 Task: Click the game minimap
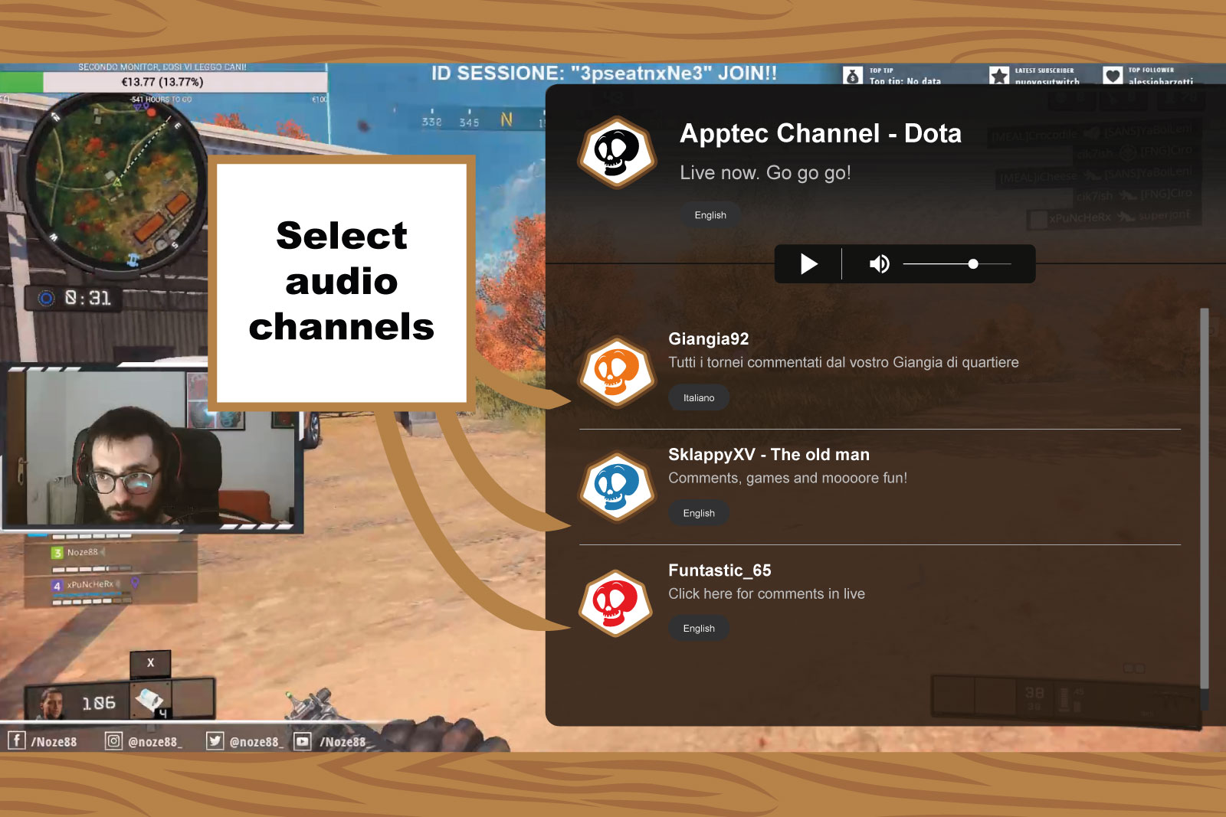click(x=115, y=184)
